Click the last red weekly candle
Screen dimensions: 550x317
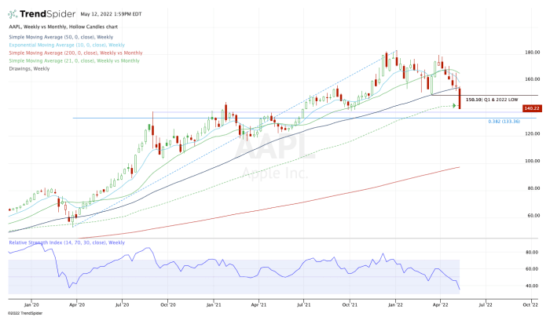(460, 98)
